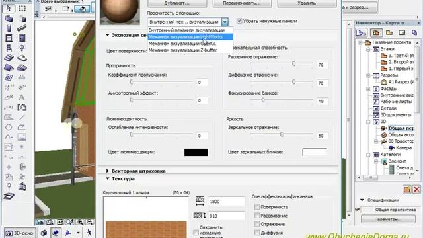
Task: Click the Цвет зеркальных бликов white swatch
Action: click(315, 152)
